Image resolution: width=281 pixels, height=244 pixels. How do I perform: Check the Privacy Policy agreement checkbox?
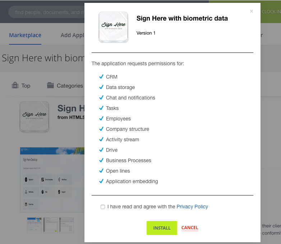point(103,207)
